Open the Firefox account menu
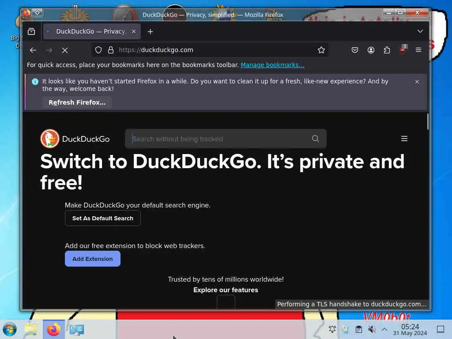This screenshot has height=339, width=452. pos(371,50)
